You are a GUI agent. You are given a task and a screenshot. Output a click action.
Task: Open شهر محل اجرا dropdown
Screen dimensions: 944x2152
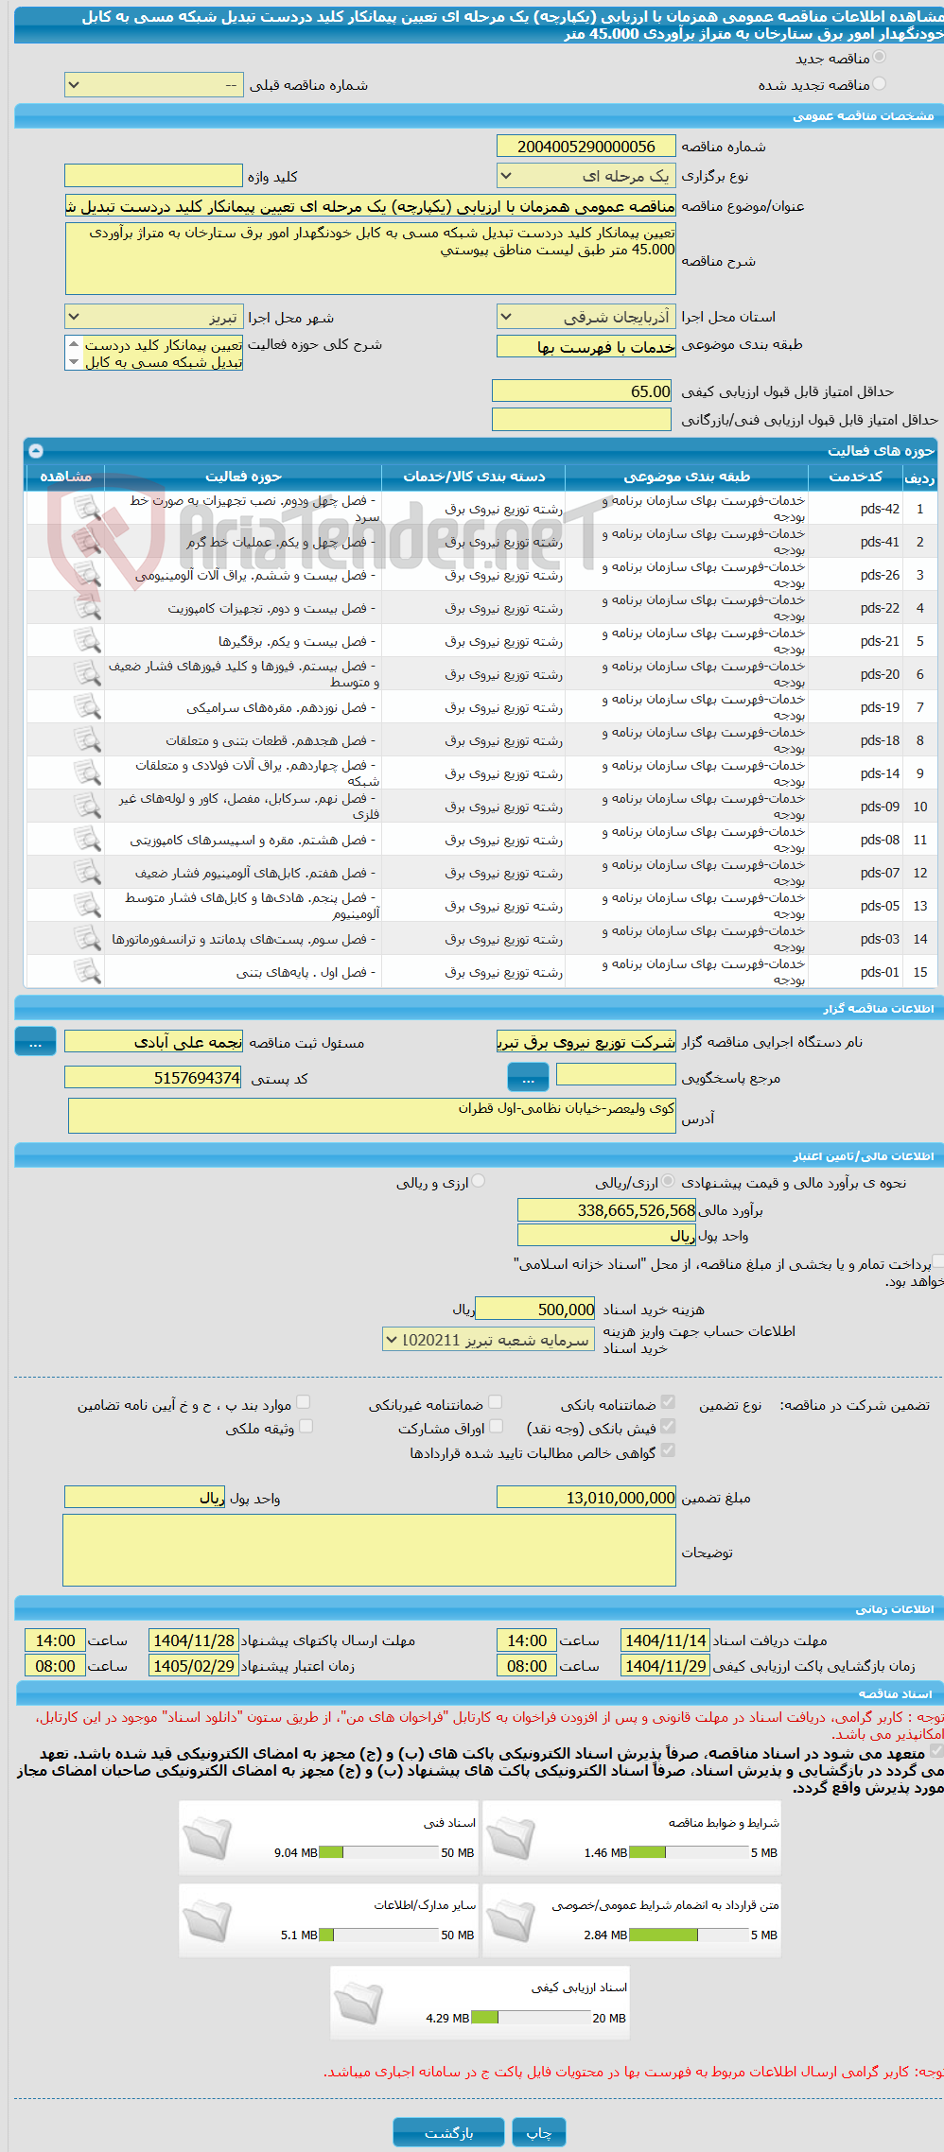[154, 317]
